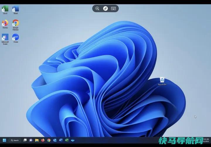Open the Excel desktop shortcut
The image size is (211, 147).
click(5, 10)
